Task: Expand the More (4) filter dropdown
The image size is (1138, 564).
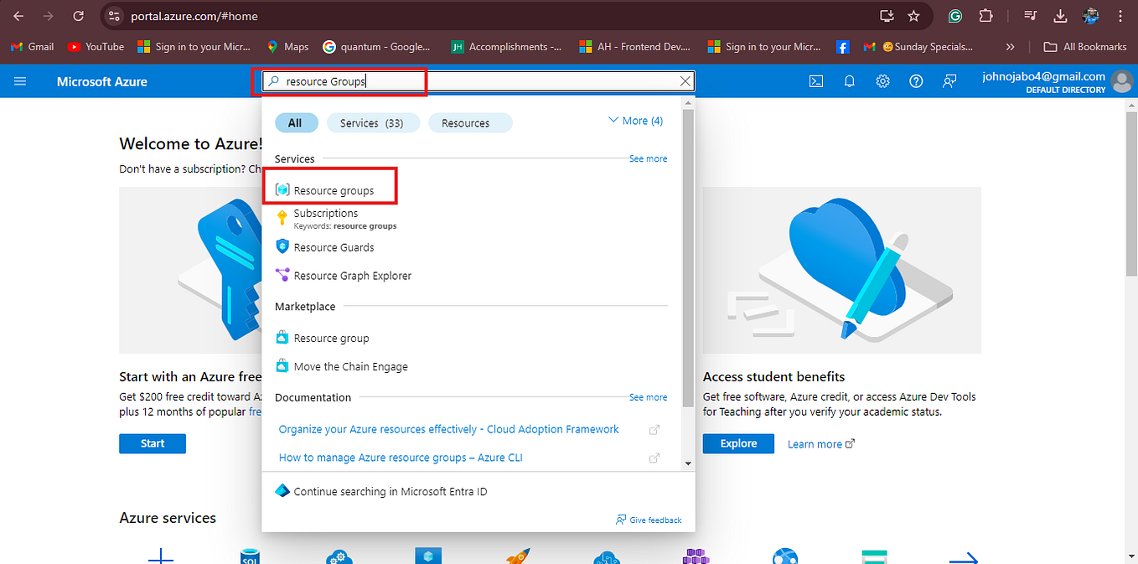Action: [x=635, y=120]
